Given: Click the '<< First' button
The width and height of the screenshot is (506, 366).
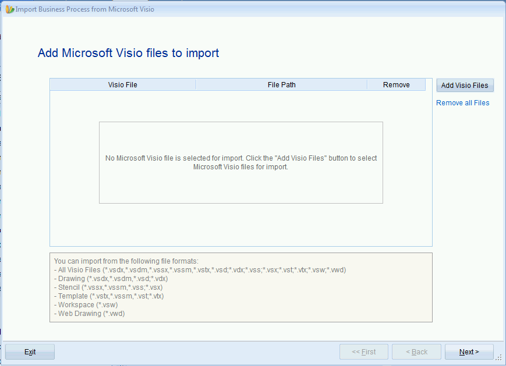Looking at the screenshot, I should coord(364,352).
